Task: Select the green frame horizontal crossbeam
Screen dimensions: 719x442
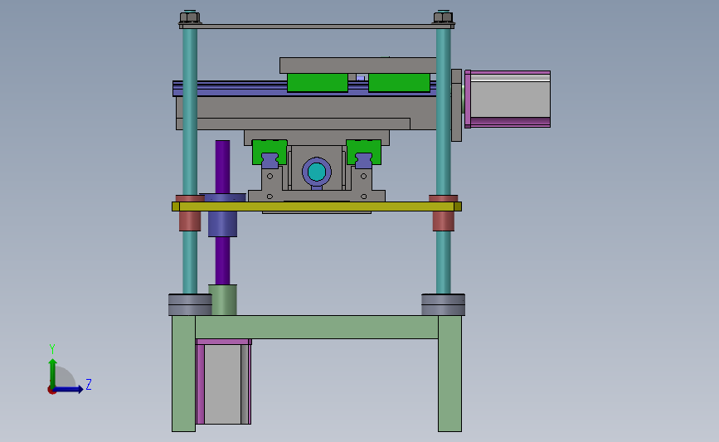Action: 317,327
